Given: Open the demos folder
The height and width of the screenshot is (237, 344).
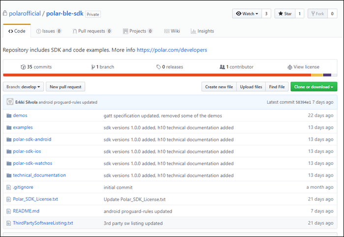Looking at the screenshot, I should [20, 116].
